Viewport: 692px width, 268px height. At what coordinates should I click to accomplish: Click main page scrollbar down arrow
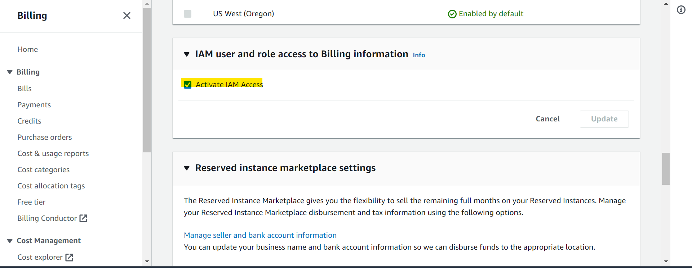tap(666, 262)
